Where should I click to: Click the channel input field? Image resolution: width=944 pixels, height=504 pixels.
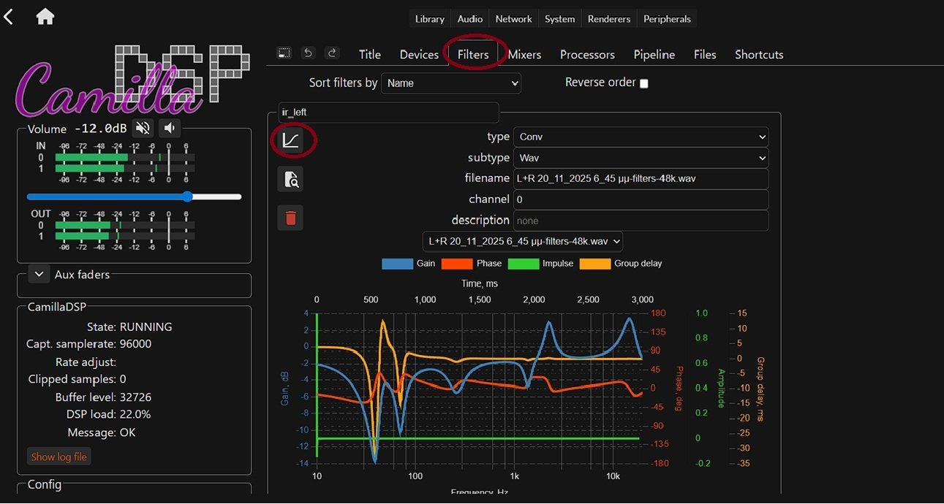pyautogui.click(x=641, y=199)
